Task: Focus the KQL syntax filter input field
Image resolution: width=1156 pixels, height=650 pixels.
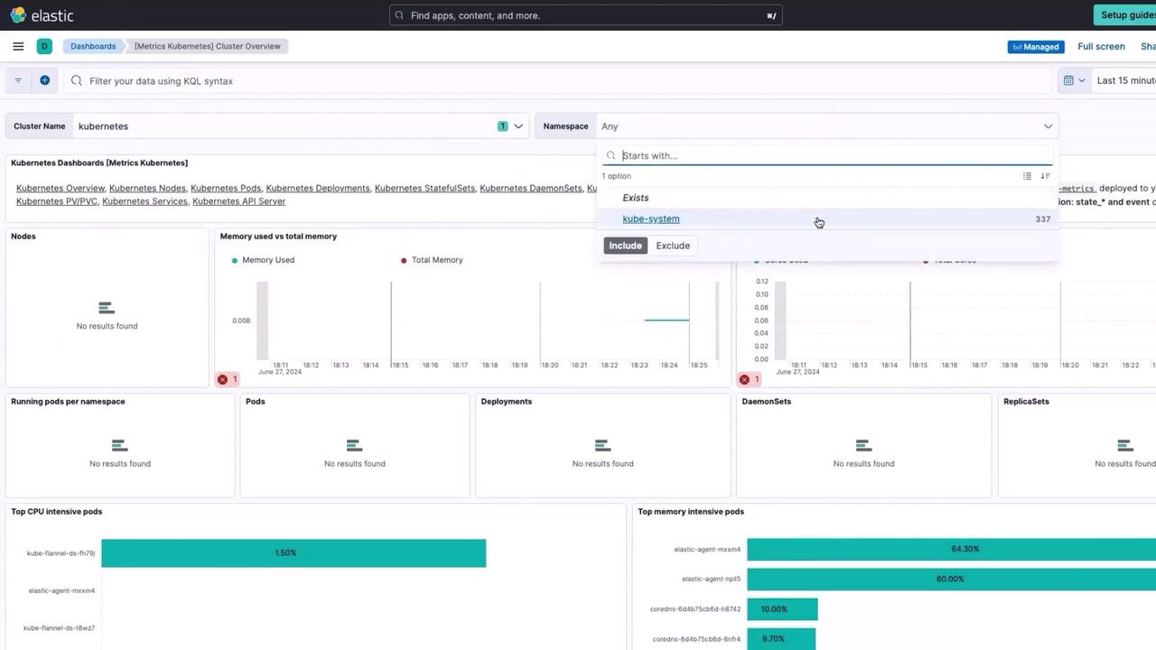Action: click(542, 80)
